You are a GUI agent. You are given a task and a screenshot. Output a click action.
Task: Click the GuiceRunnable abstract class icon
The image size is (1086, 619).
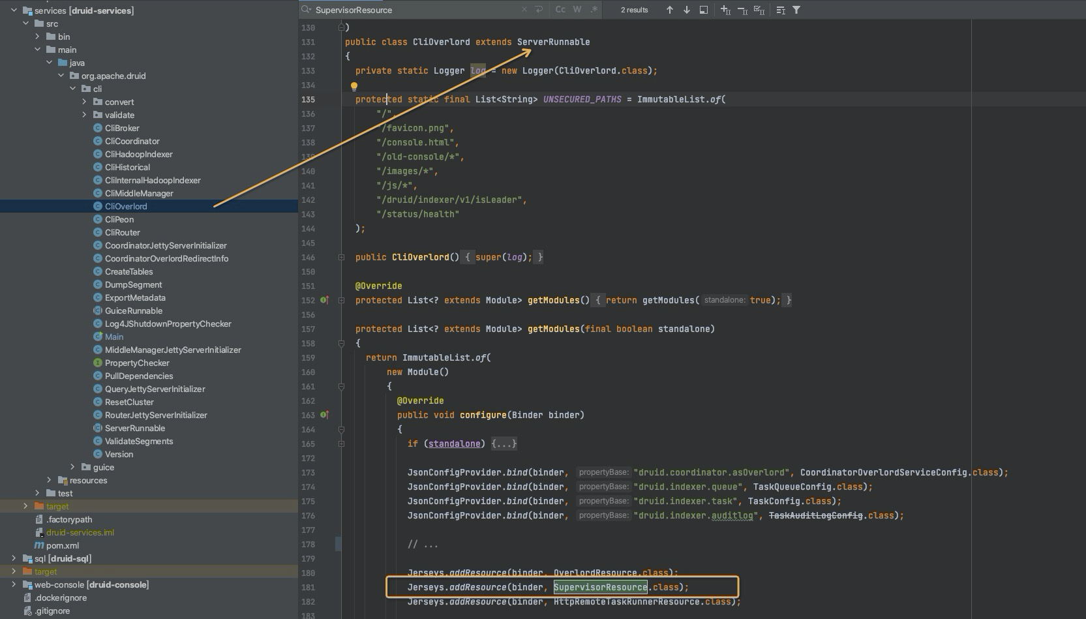[98, 310]
